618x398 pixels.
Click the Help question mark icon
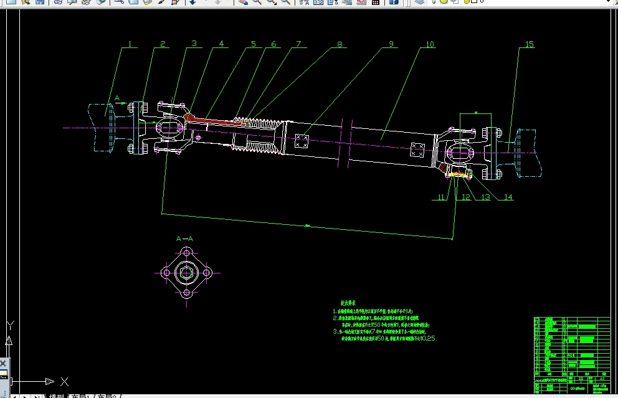coord(394,2)
